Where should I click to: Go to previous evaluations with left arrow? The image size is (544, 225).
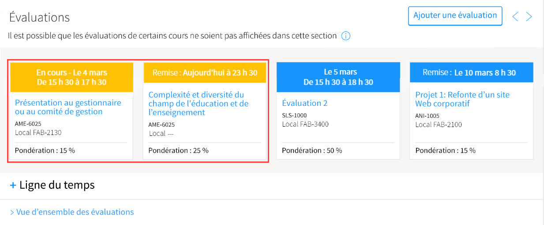515,17
